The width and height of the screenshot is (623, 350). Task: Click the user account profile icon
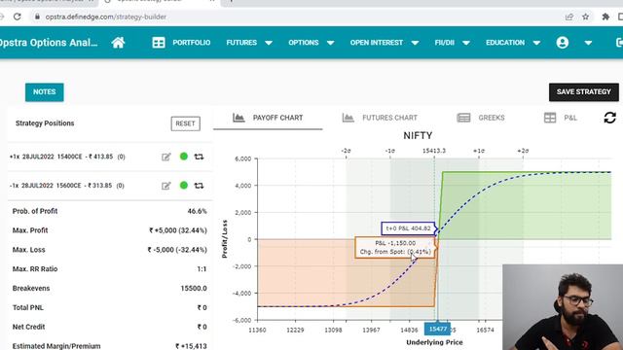coord(563,43)
